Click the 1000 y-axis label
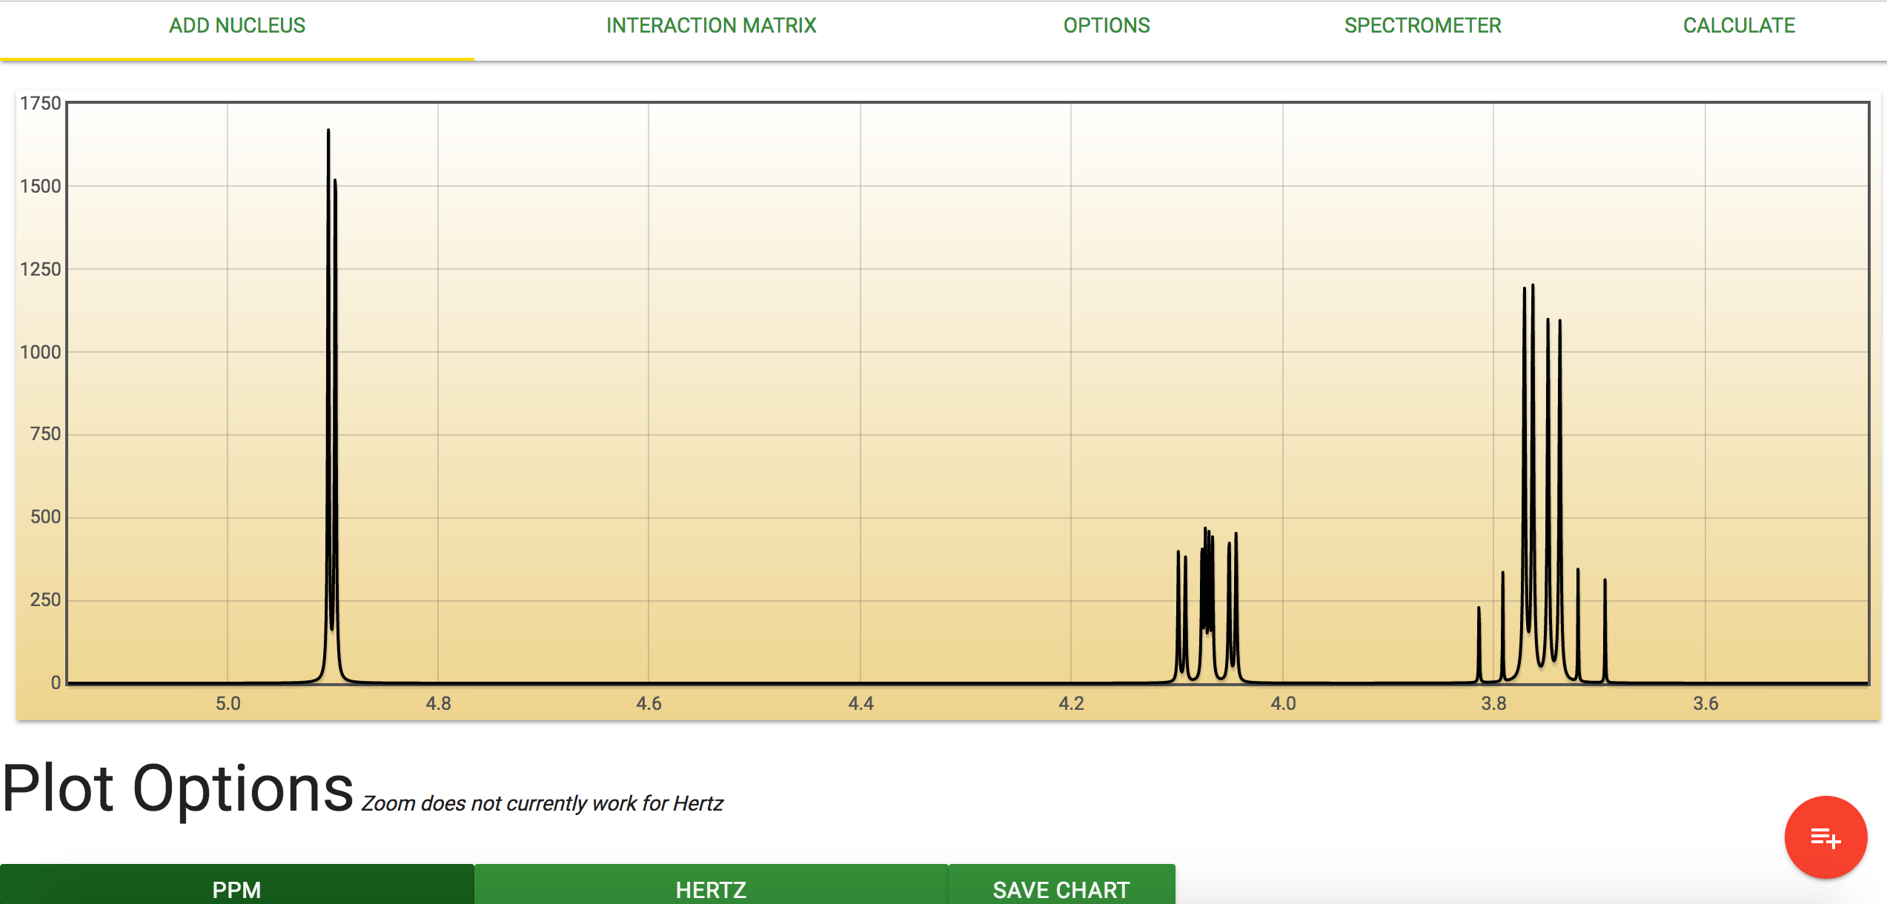 point(40,352)
